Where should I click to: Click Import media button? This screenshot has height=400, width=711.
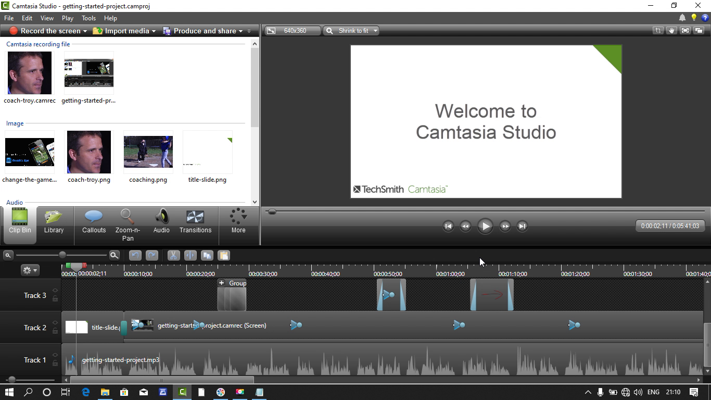(x=120, y=31)
